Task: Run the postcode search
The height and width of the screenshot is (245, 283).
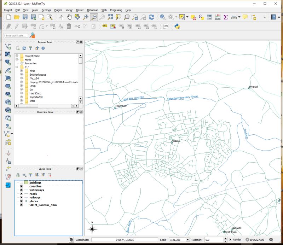Action: (x=32, y=35)
